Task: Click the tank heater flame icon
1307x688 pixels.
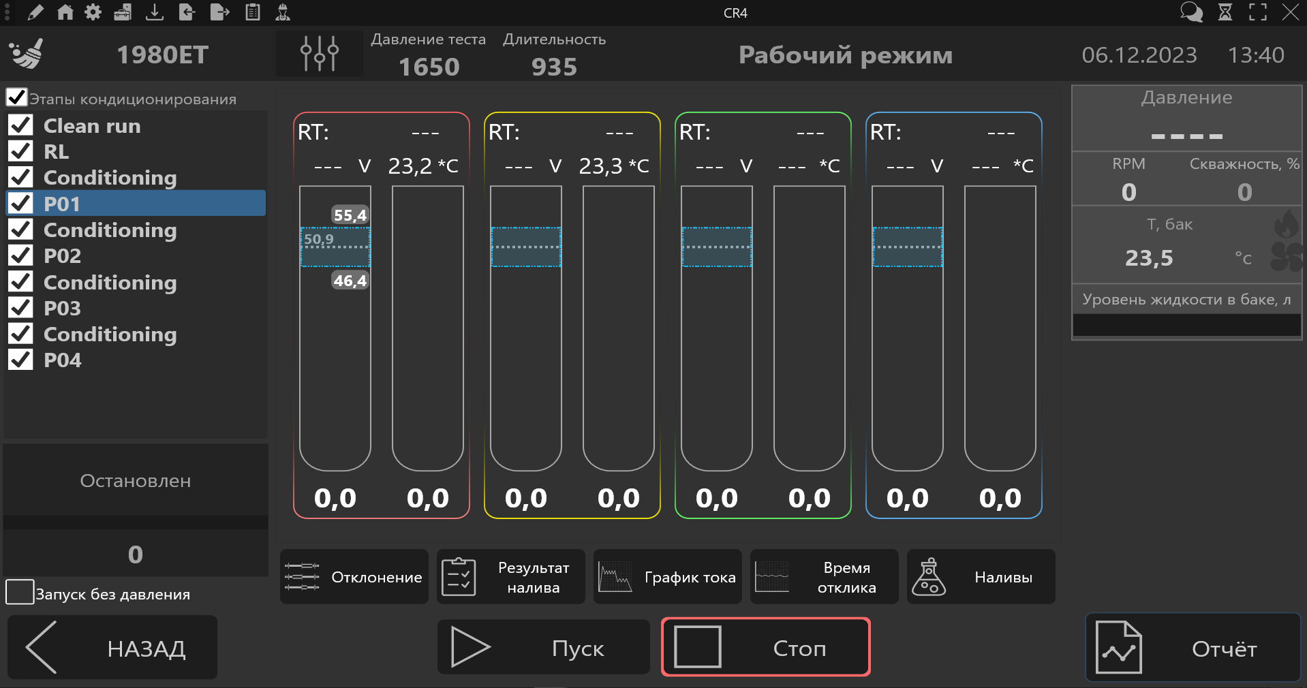Action: point(1287,224)
